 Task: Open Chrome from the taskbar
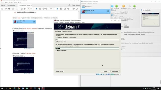(x=19, y=88)
